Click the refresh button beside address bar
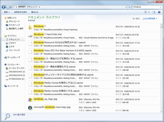This screenshot has height=122, width=164. (x=130, y=7)
